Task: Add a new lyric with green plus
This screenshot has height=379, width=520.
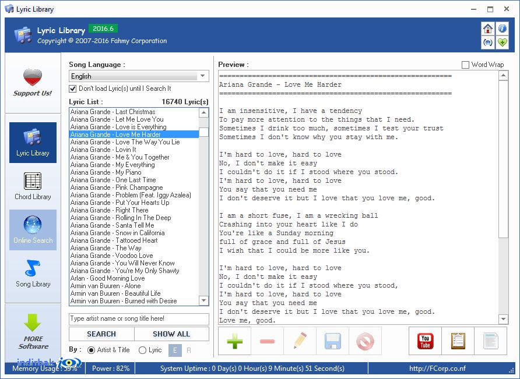Action: [x=235, y=341]
